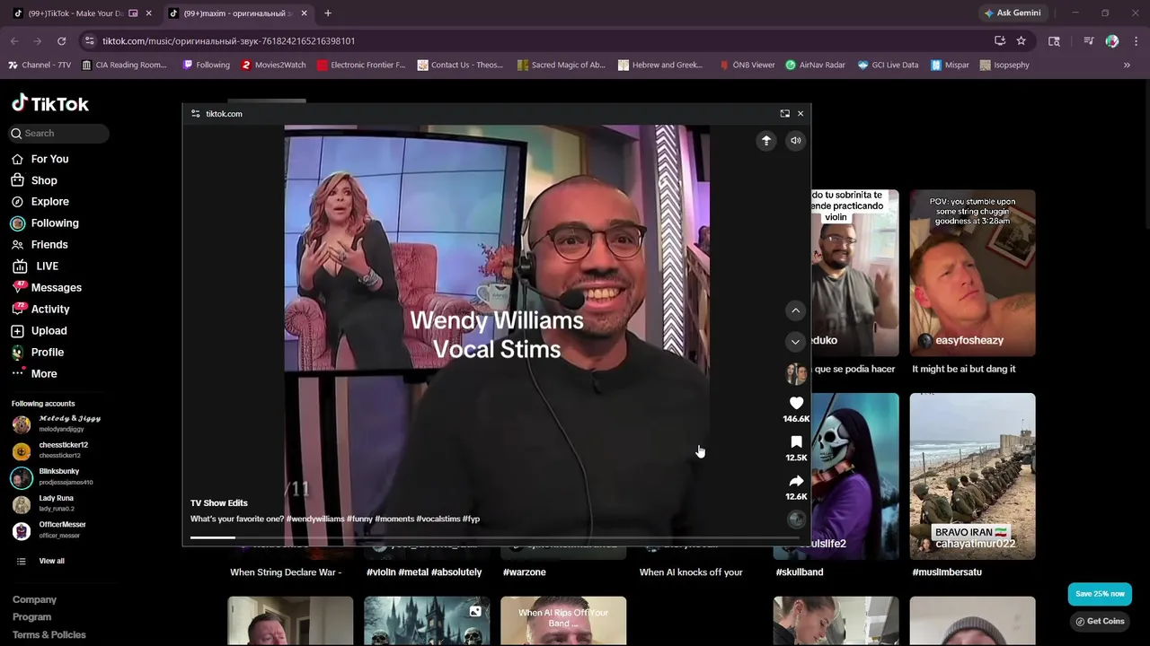Mute the video with the speaker icon
Screen dimensions: 1150x646
coord(795,141)
